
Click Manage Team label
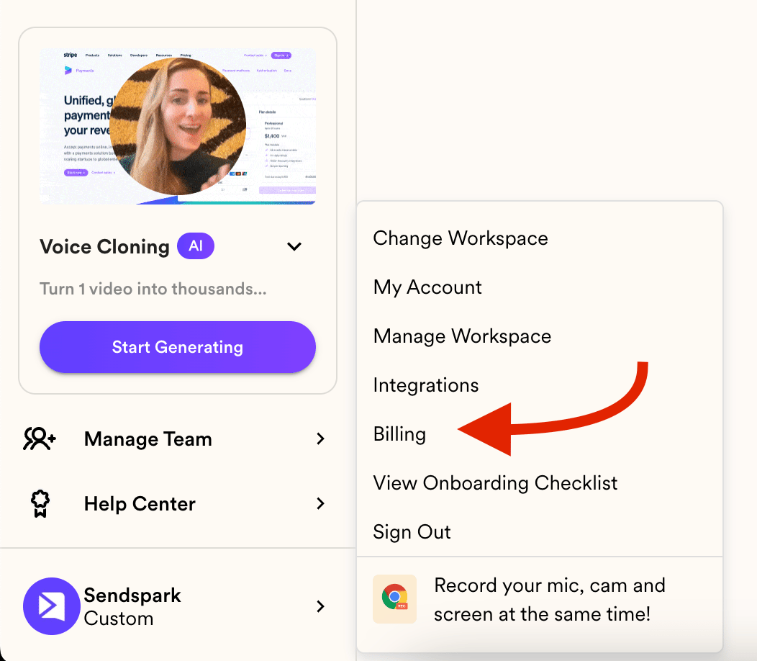(148, 439)
